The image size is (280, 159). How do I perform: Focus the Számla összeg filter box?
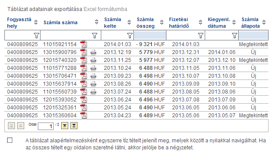[150, 35]
